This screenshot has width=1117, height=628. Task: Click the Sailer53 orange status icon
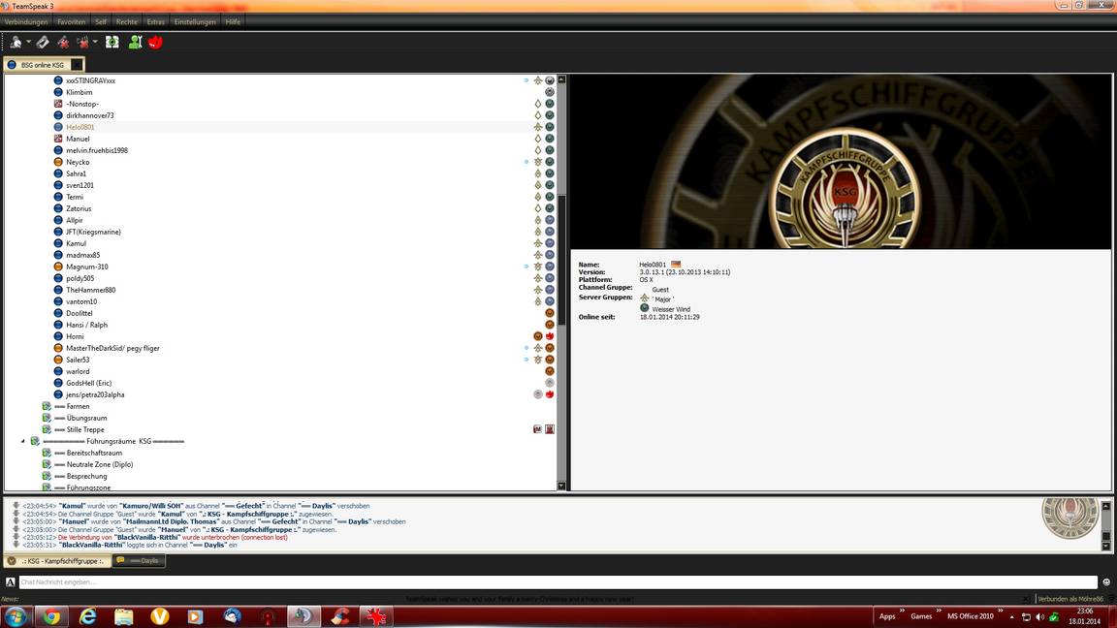[x=58, y=360]
